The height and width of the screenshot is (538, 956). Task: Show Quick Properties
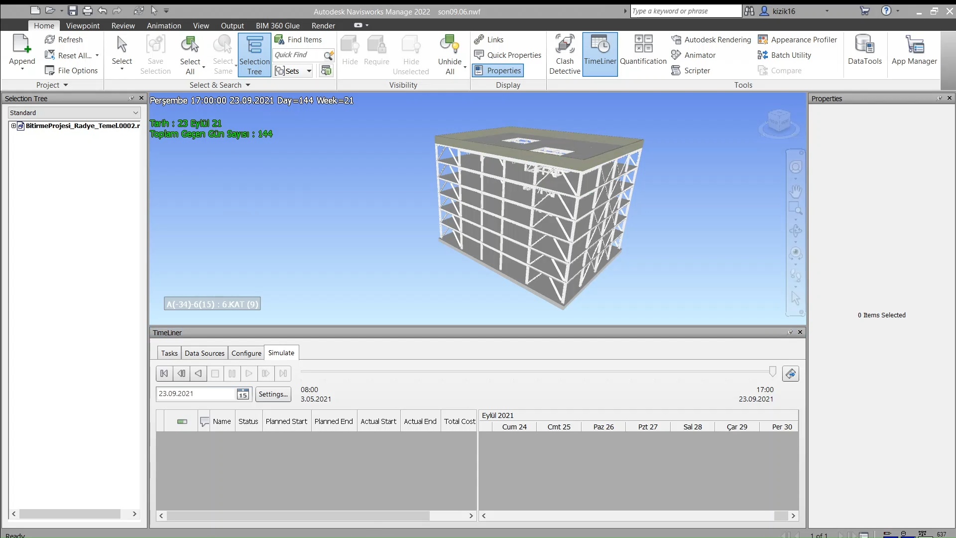pos(508,55)
